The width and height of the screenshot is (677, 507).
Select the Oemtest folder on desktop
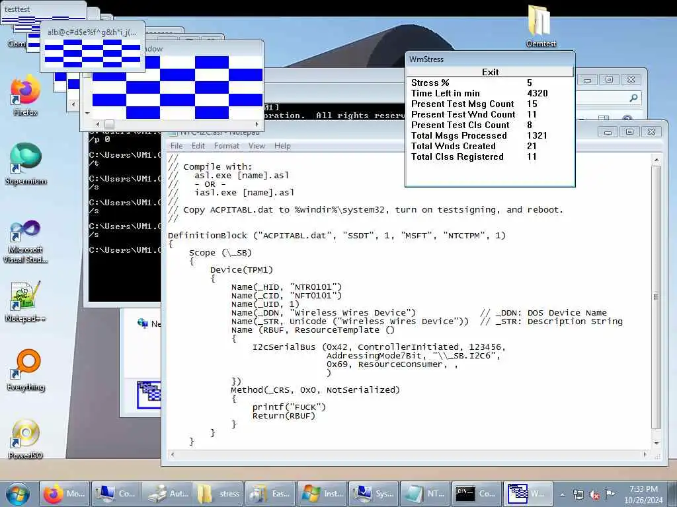[541, 26]
